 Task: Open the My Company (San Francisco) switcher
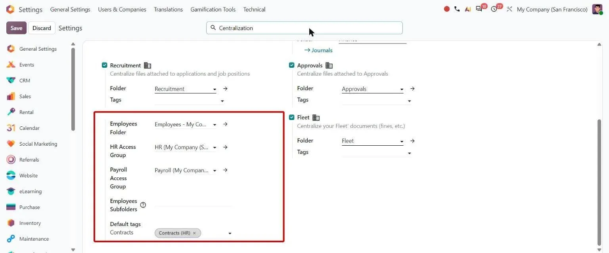coord(552,9)
